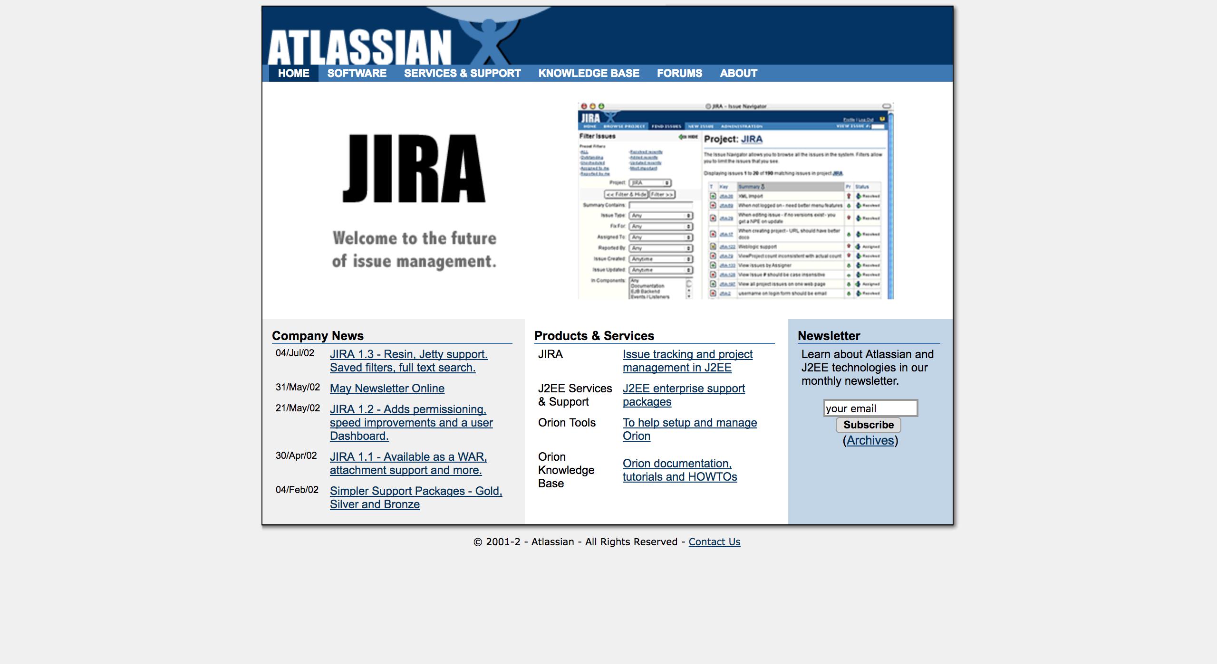1217x664 pixels.
Task: Open the HOME navigation tab
Action: tap(293, 73)
